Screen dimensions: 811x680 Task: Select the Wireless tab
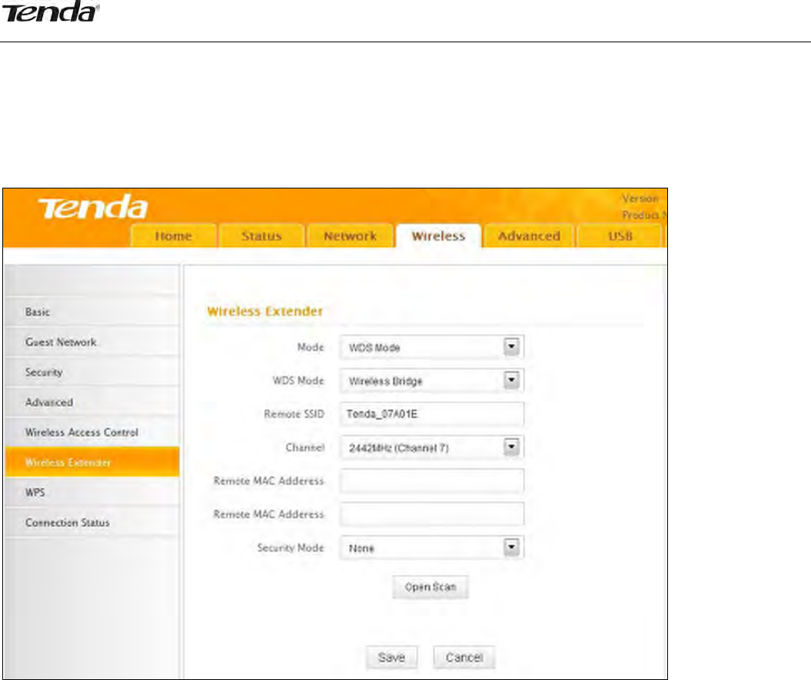coord(439,236)
